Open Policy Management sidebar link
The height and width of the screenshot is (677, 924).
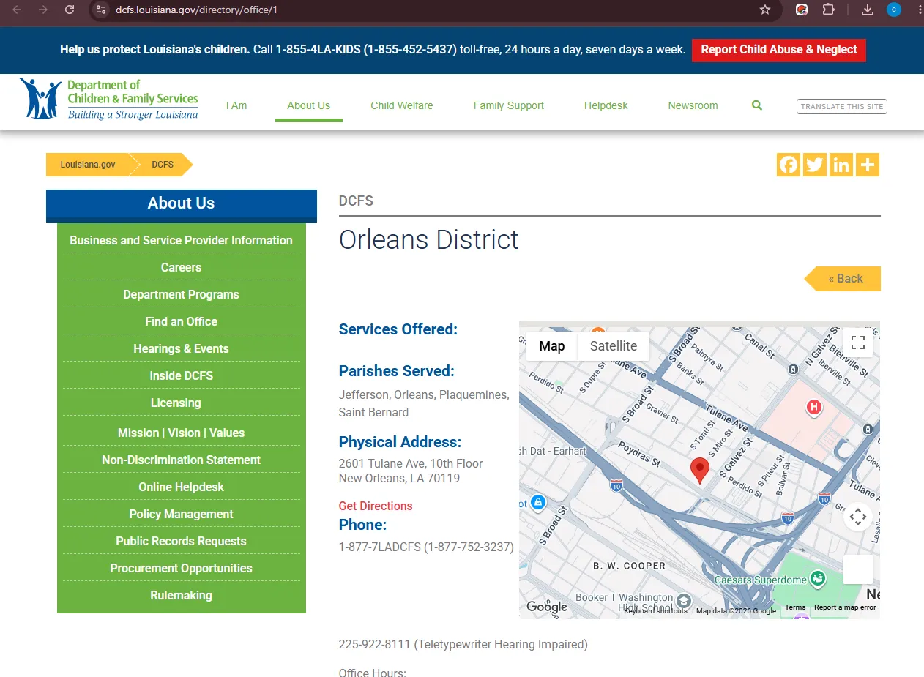click(181, 514)
